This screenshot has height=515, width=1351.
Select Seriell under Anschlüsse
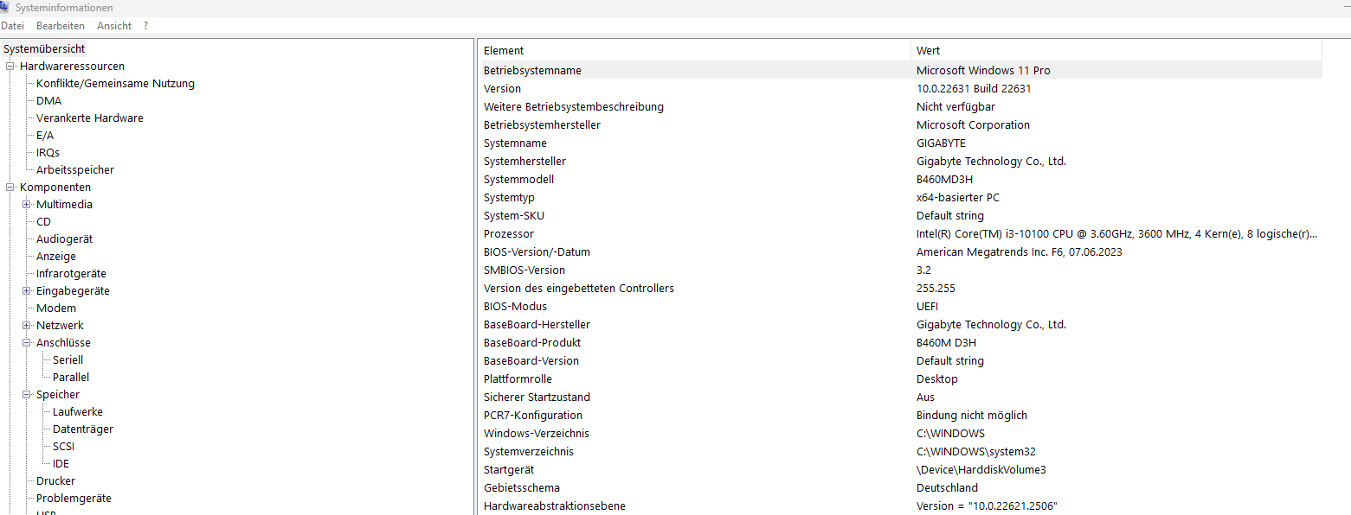point(68,360)
